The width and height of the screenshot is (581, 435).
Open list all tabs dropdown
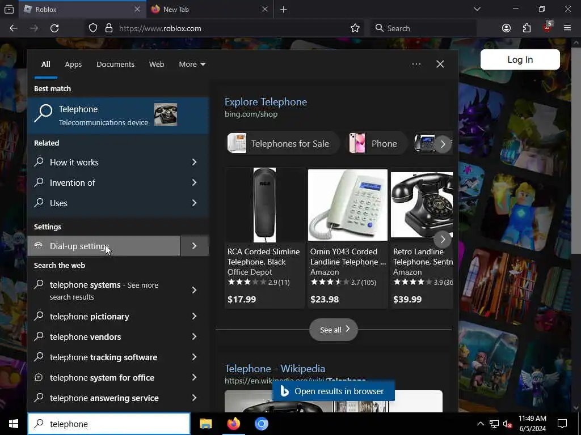click(x=477, y=9)
